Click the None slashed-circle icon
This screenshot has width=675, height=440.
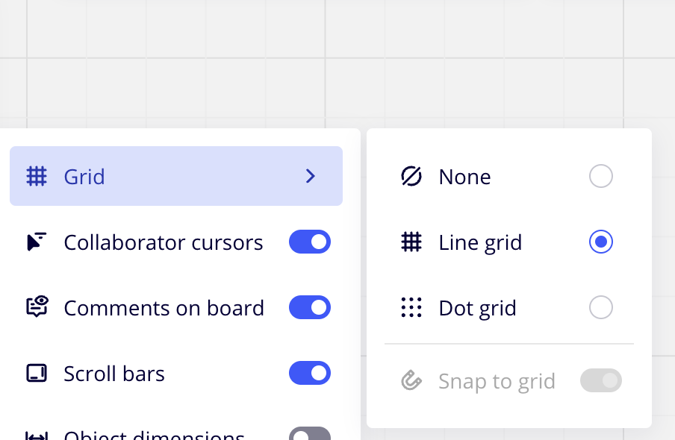click(411, 177)
